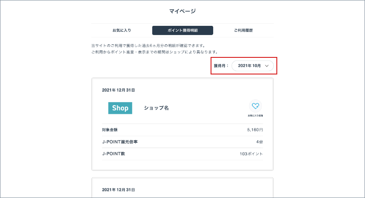Click the teal Shop logo
Viewport: 365px width, 198px height.
tap(120, 108)
